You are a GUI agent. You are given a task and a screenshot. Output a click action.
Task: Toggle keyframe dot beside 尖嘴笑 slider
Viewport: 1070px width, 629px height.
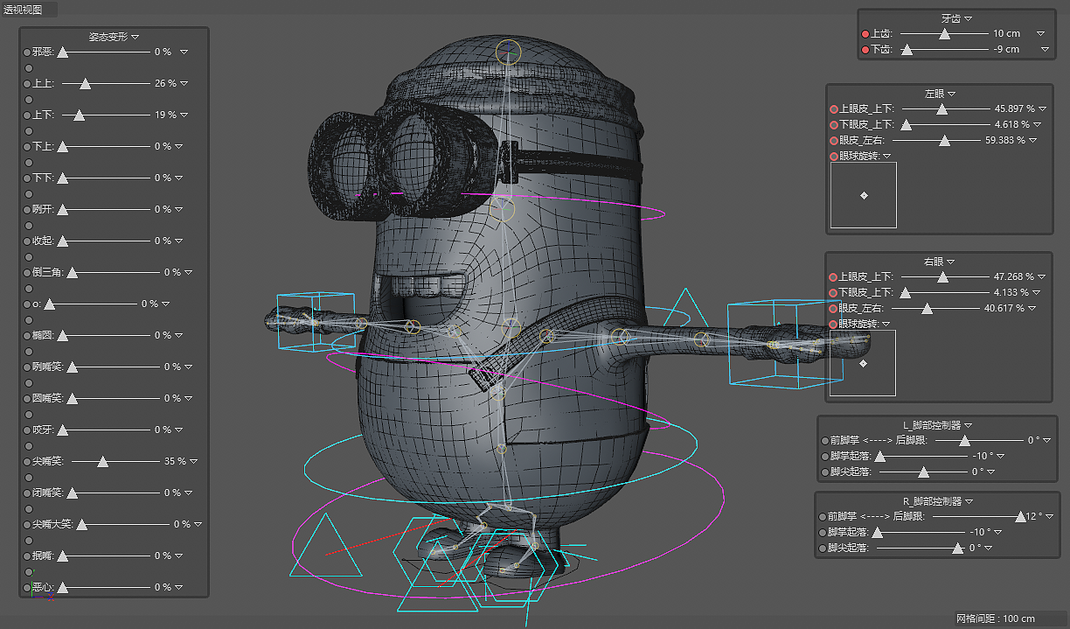click(28, 461)
